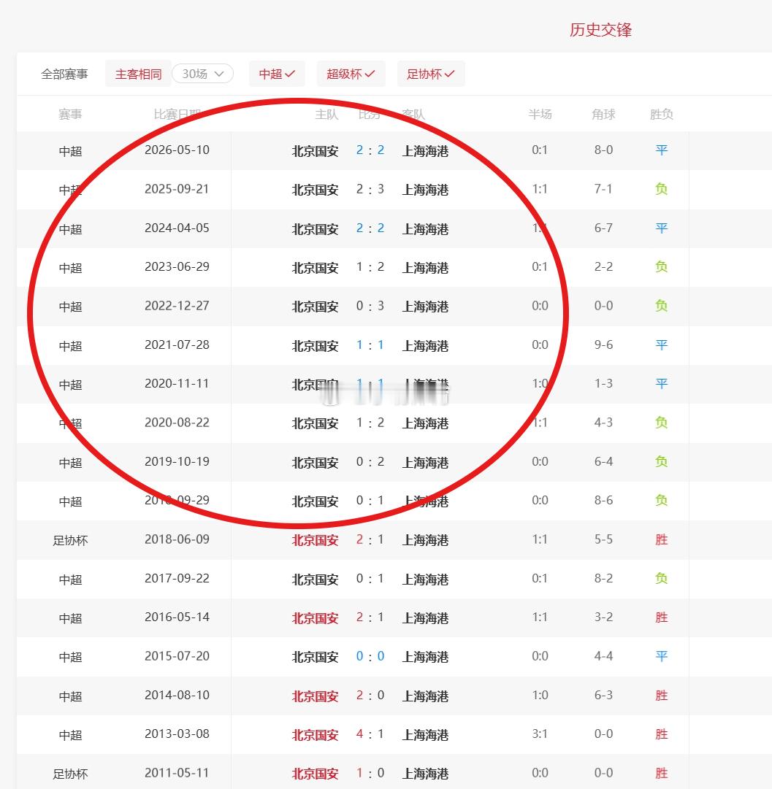
Task: Click the 2019-10-19 match date
Action: coord(177,461)
